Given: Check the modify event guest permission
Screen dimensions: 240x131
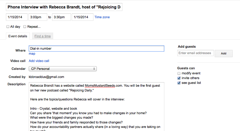Looking at the screenshot, I should (179, 73).
